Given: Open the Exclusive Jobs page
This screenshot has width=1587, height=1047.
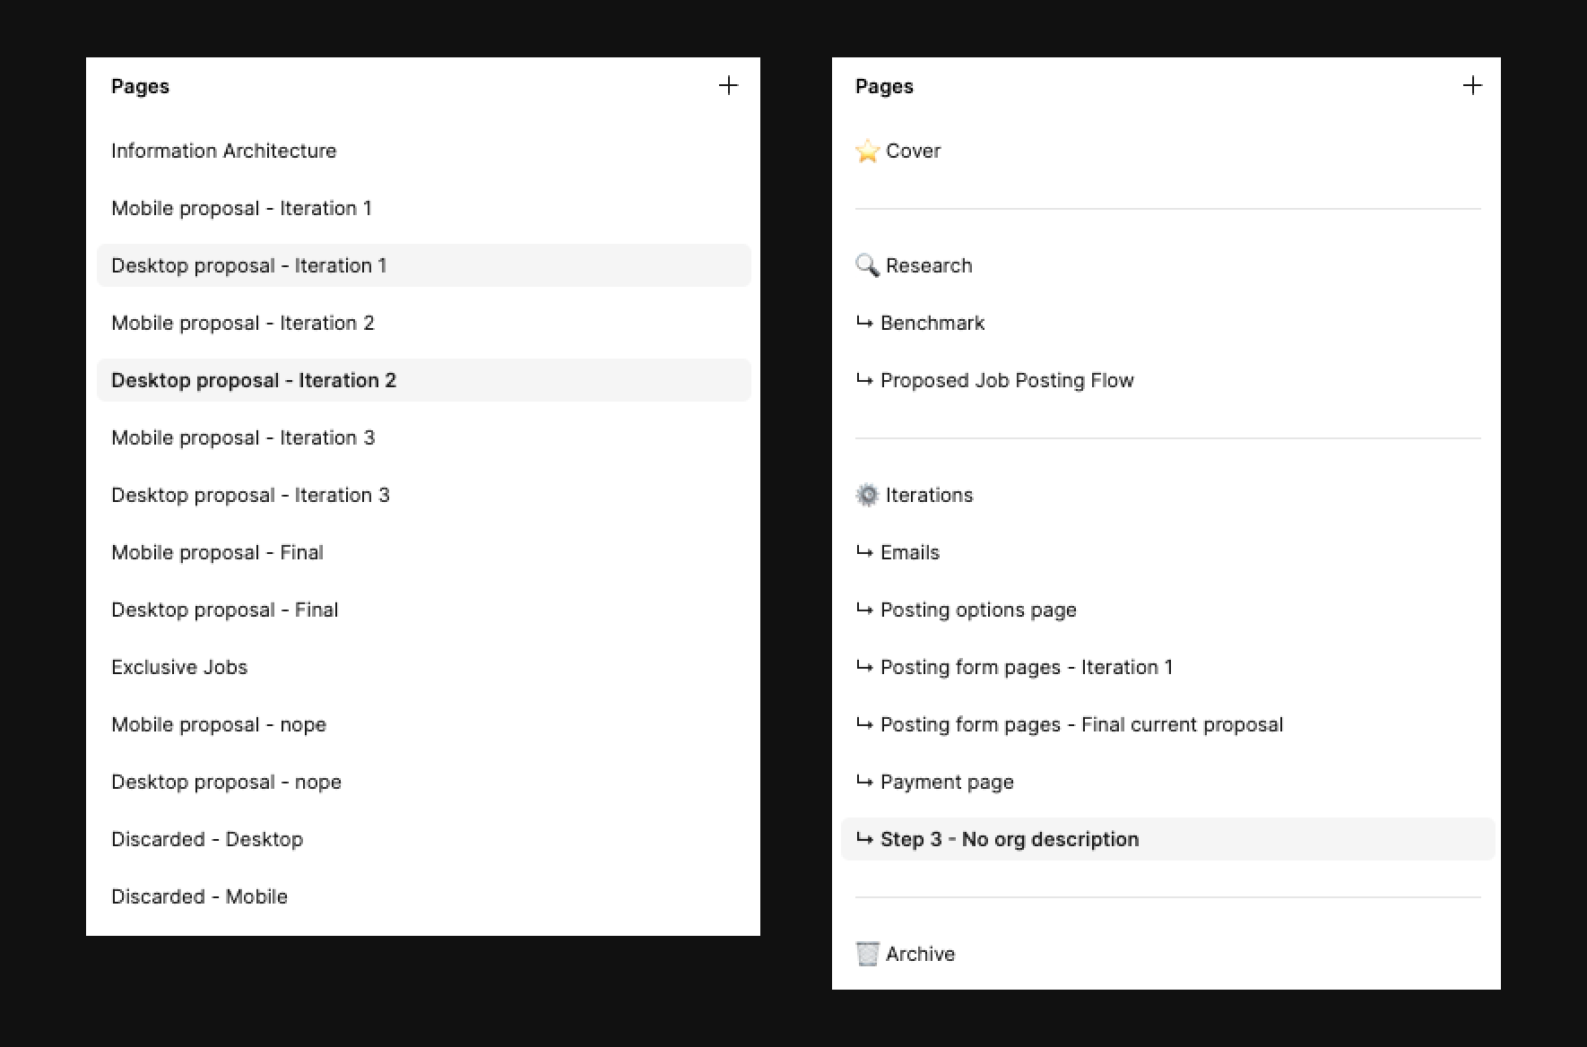Looking at the screenshot, I should click(179, 666).
